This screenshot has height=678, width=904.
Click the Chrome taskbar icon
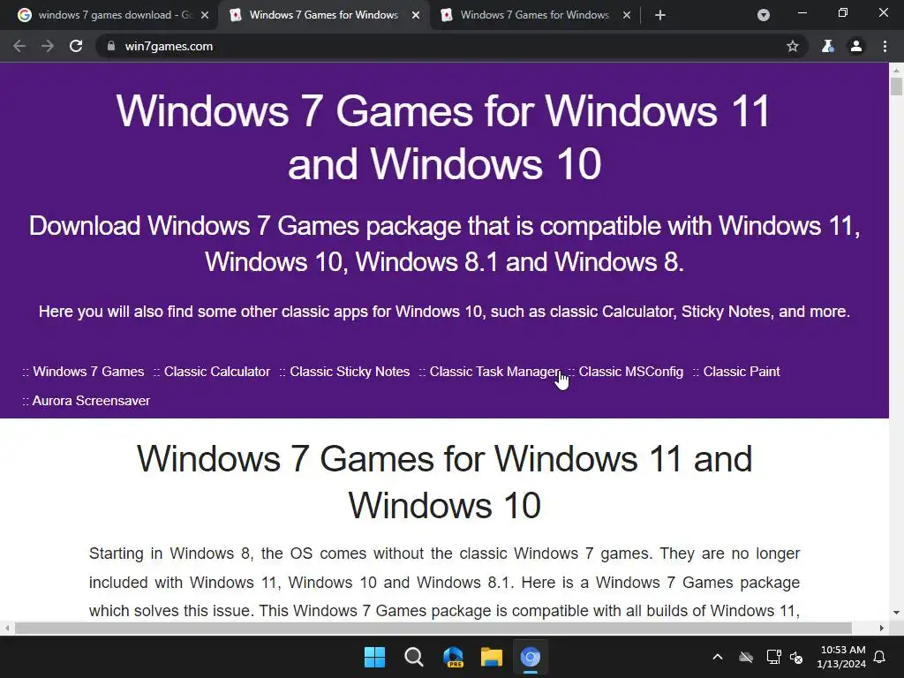pyautogui.click(x=531, y=657)
